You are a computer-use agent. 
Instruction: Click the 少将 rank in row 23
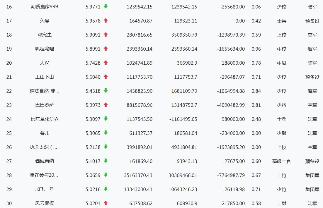(x=281, y=105)
